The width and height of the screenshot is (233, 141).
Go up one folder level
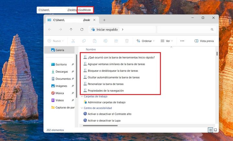click(71, 29)
